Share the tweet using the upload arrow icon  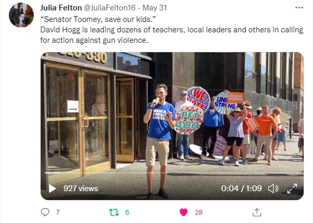257,212
